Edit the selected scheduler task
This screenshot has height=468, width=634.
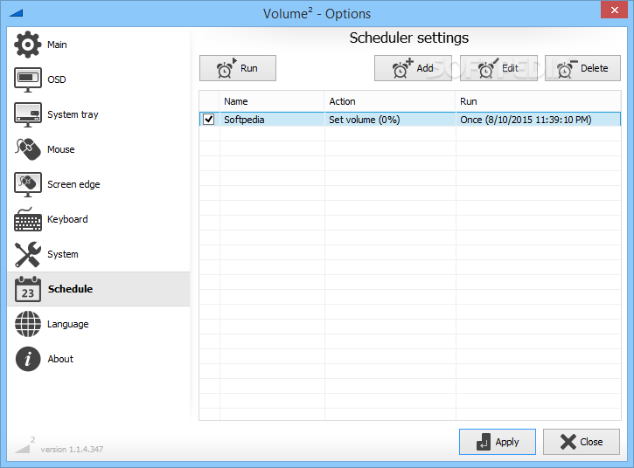[498, 68]
